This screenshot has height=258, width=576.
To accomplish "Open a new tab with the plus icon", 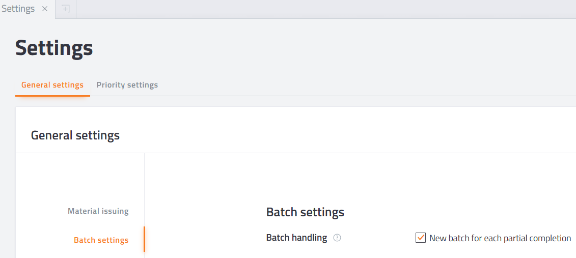I will pos(66,9).
